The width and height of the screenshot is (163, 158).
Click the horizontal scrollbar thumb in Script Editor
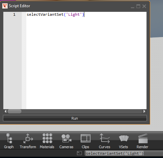14,111
